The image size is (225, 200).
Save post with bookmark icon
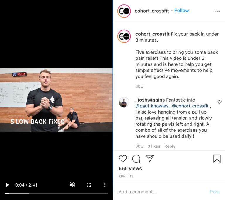click(217, 158)
